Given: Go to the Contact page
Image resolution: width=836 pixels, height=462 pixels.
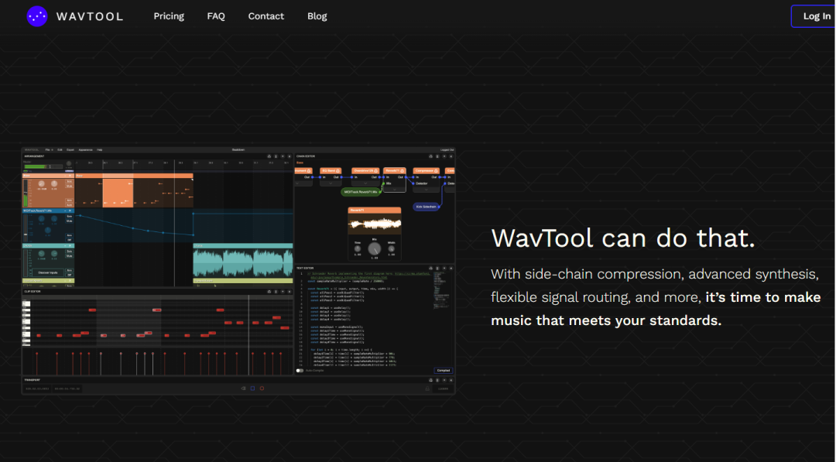Looking at the screenshot, I should pyautogui.click(x=266, y=16).
